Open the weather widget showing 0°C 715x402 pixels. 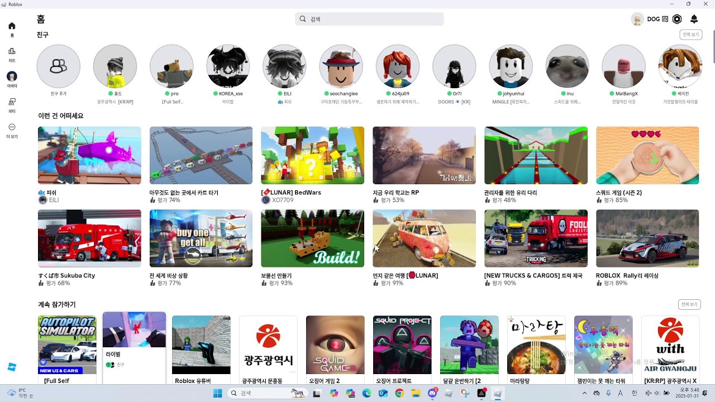(20, 393)
